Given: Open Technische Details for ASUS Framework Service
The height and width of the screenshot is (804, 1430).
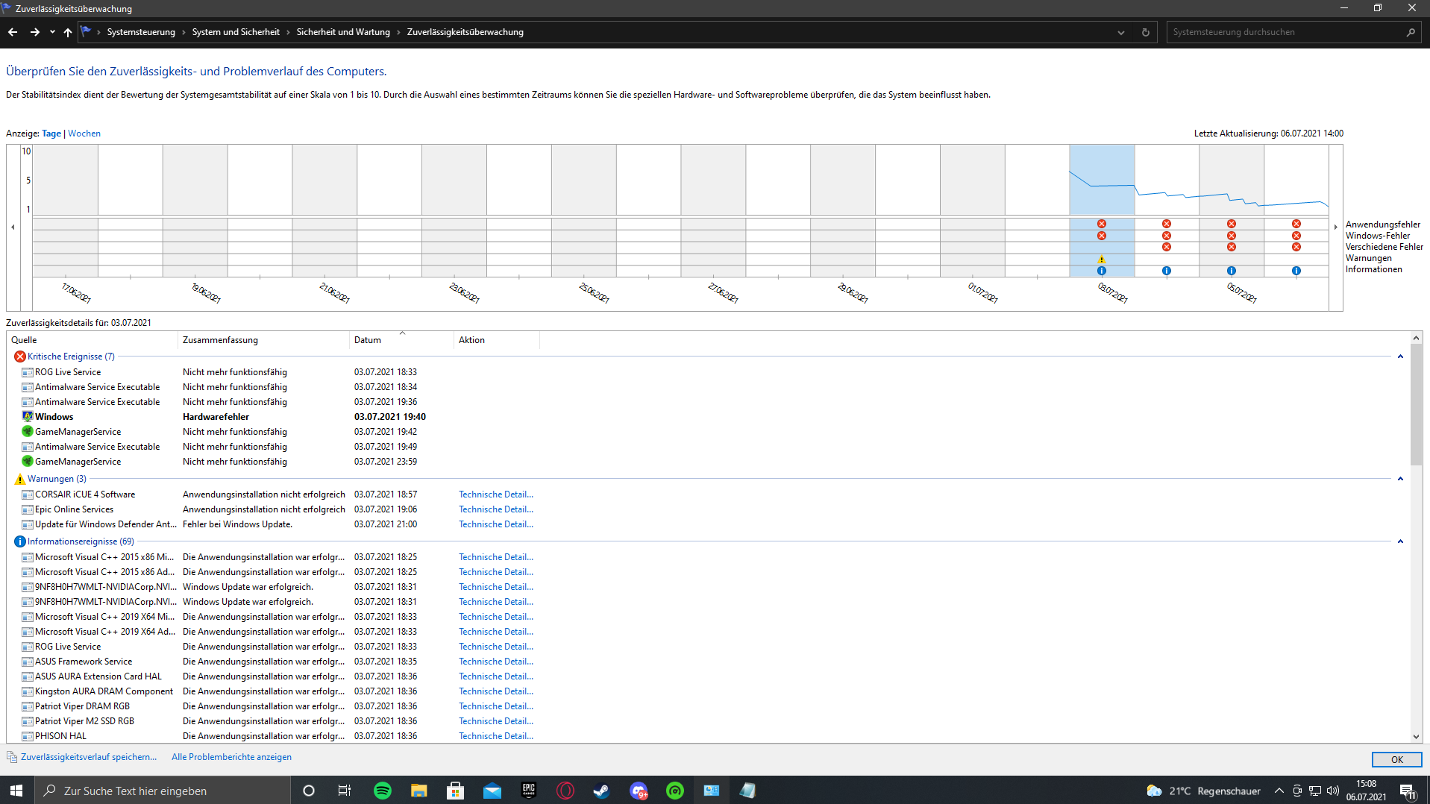Looking at the screenshot, I should tap(496, 662).
